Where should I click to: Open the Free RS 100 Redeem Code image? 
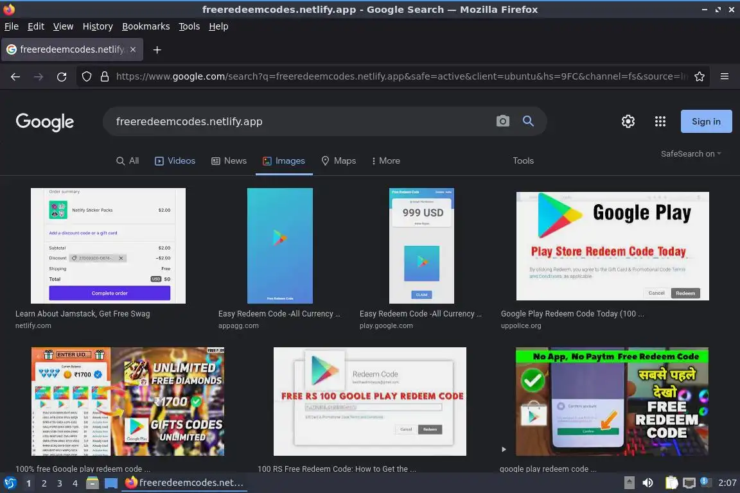click(370, 401)
